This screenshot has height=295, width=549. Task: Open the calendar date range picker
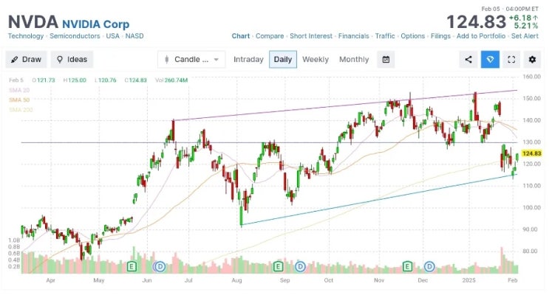(x=386, y=60)
